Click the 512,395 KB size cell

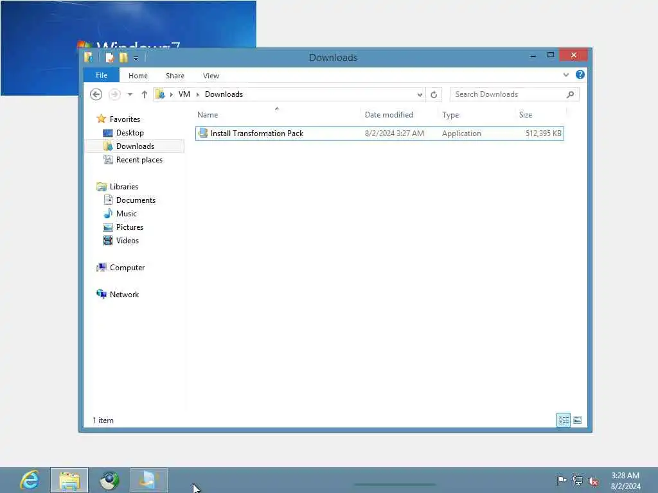[543, 134]
